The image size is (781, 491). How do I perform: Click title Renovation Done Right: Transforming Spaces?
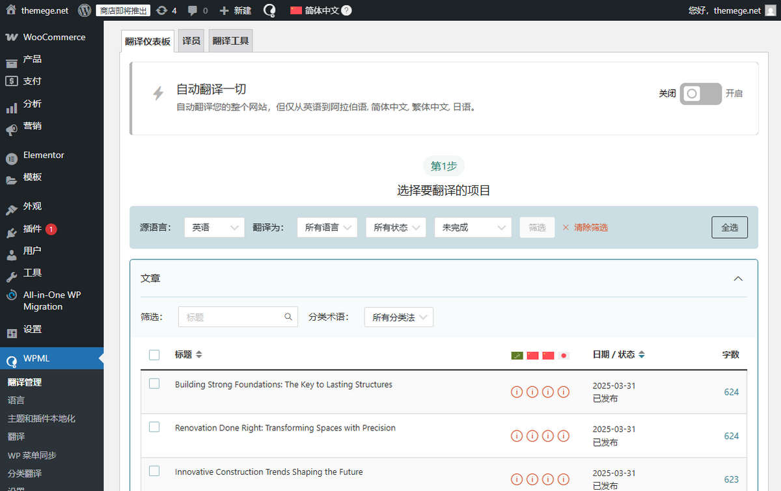pyautogui.click(x=285, y=428)
